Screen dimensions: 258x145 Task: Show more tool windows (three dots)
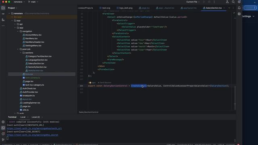pyautogui.click(x=3, y=26)
